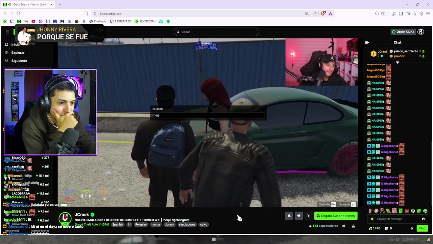This screenshot has height=244, width=433.
Task: Click the Roleplay tag
Action: (141, 224)
